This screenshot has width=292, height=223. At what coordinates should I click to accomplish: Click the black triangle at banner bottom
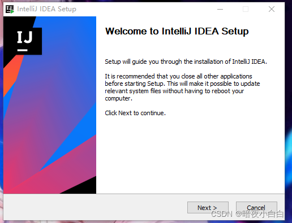[x=79, y=185]
